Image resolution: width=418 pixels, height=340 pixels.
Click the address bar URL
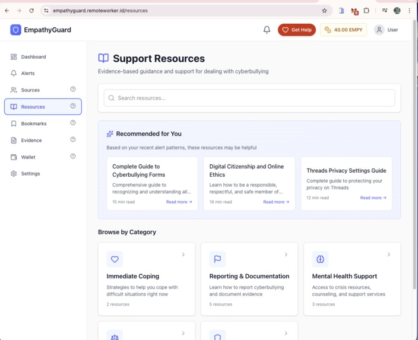click(x=100, y=11)
